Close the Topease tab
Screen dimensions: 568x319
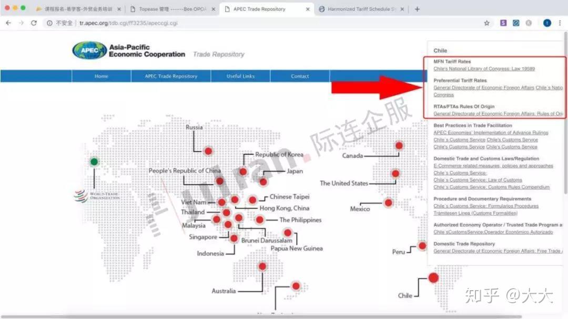[x=214, y=9]
